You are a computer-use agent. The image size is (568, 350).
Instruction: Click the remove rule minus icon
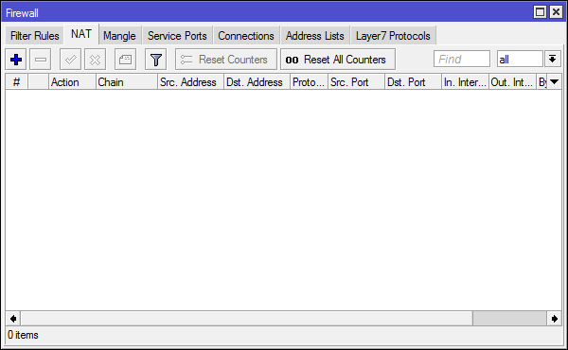(x=40, y=60)
